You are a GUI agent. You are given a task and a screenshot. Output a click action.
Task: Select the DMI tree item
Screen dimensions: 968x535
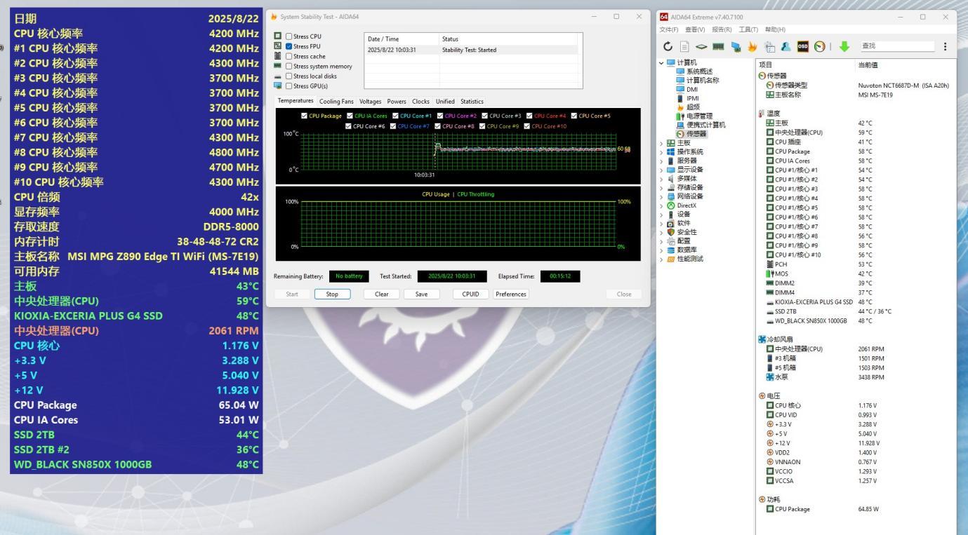coord(687,89)
